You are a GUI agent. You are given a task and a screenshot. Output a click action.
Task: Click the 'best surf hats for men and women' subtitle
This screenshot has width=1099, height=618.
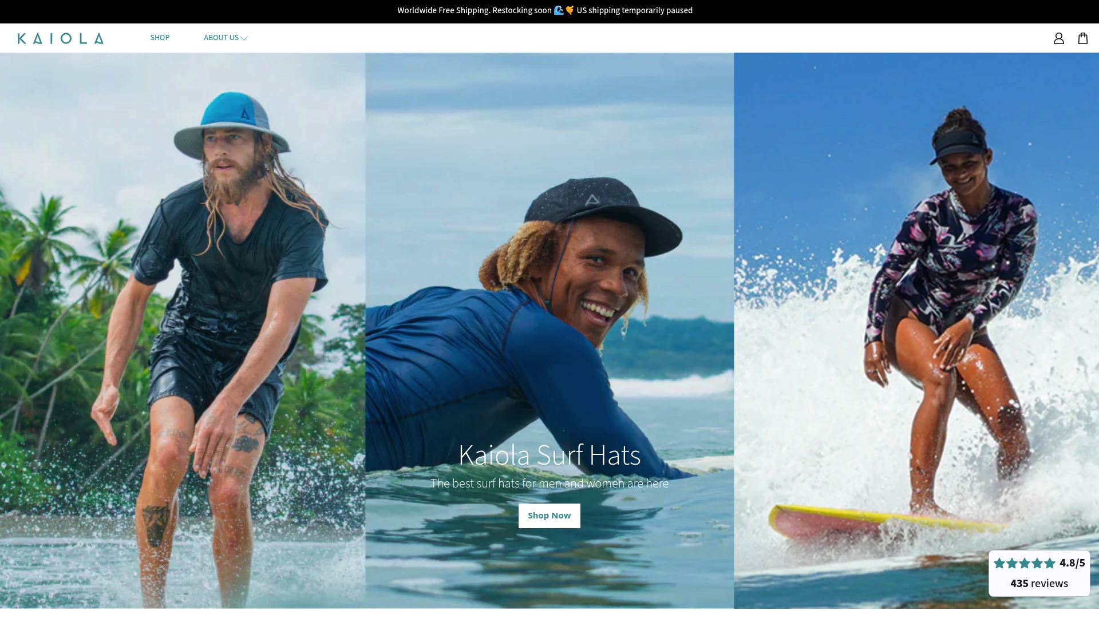pos(549,484)
